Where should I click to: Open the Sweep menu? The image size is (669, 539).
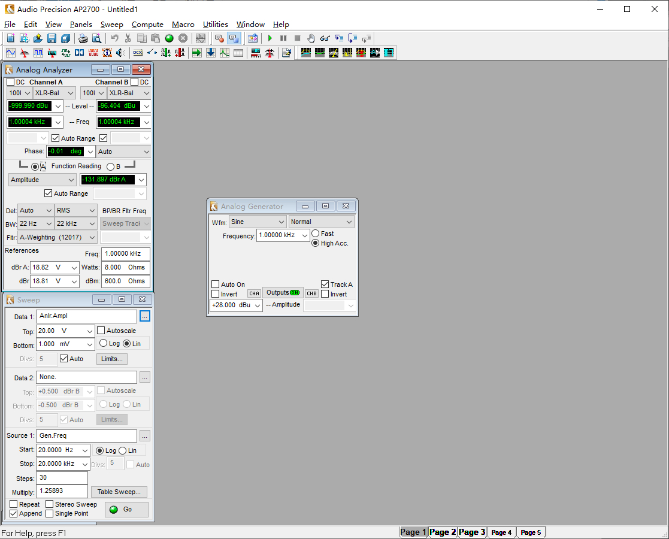coord(111,25)
